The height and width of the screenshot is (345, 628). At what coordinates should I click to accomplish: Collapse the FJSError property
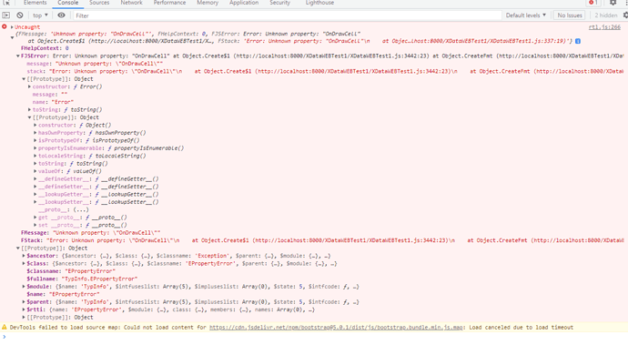[x=18, y=56]
